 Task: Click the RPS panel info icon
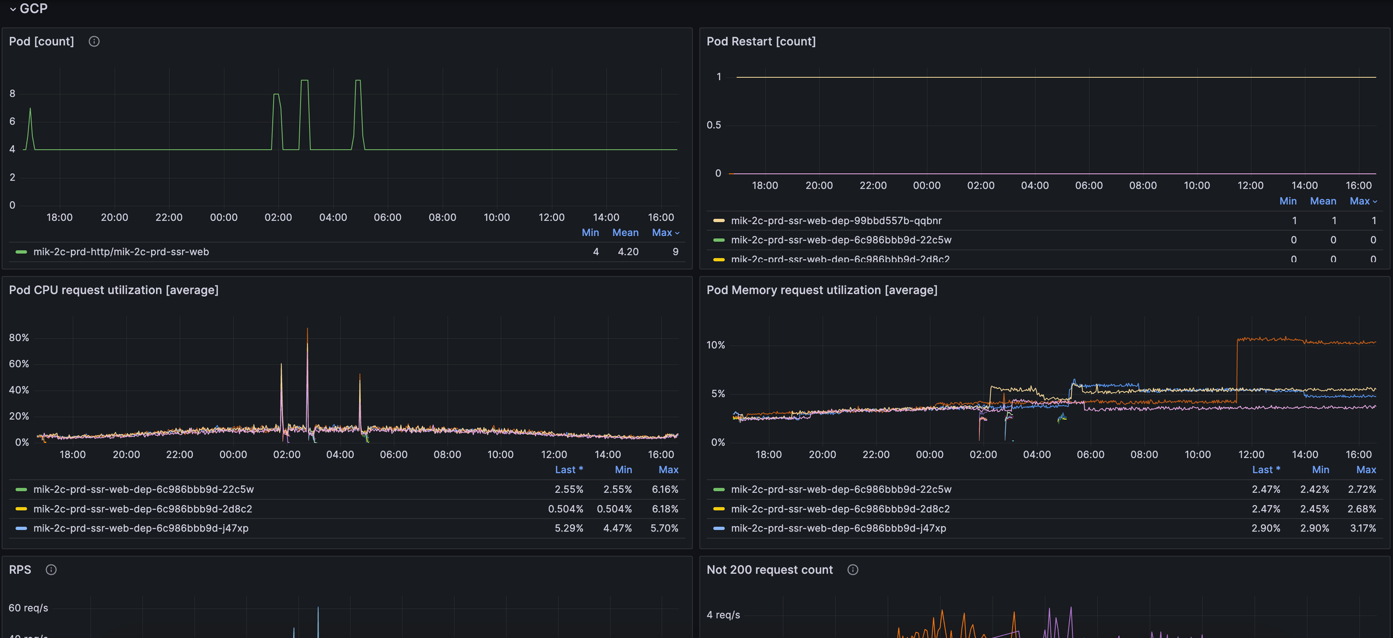(51, 570)
